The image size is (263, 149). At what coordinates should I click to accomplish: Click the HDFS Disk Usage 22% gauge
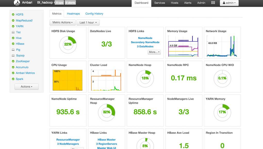pos(68,45)
